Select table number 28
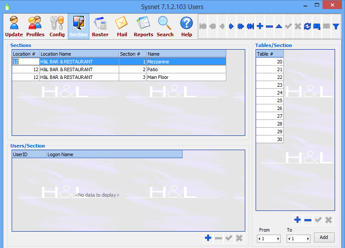Viewport: 345px width, 248px height. [270, 124]
